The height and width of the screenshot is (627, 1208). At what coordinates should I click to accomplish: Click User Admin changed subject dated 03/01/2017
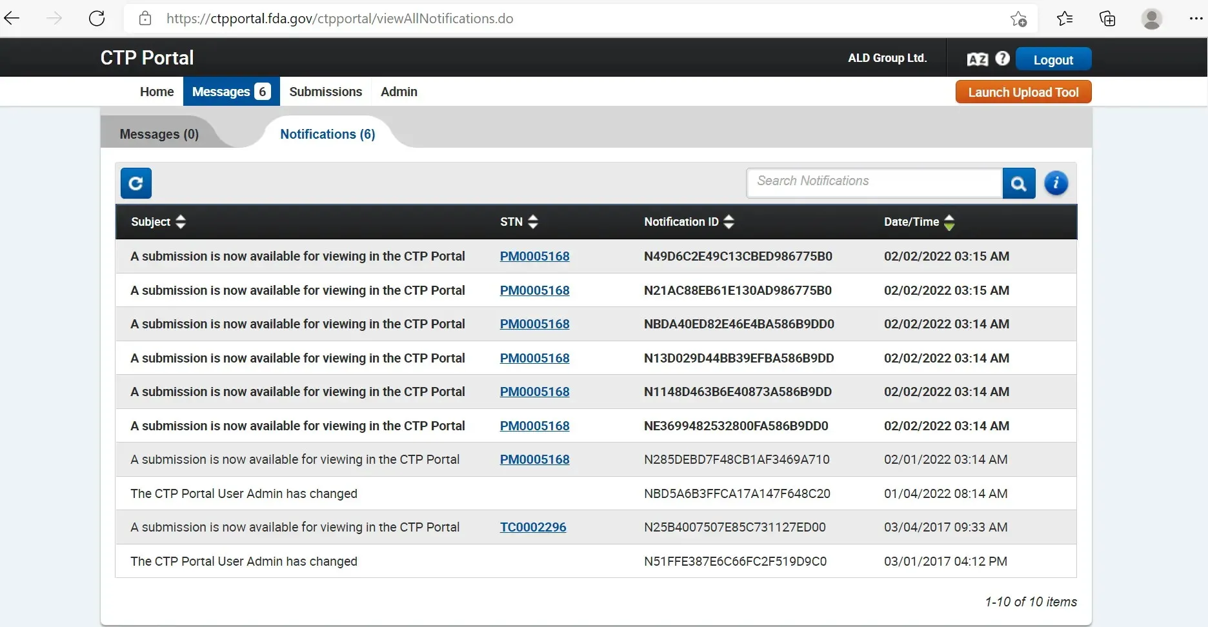pos(244,561)
